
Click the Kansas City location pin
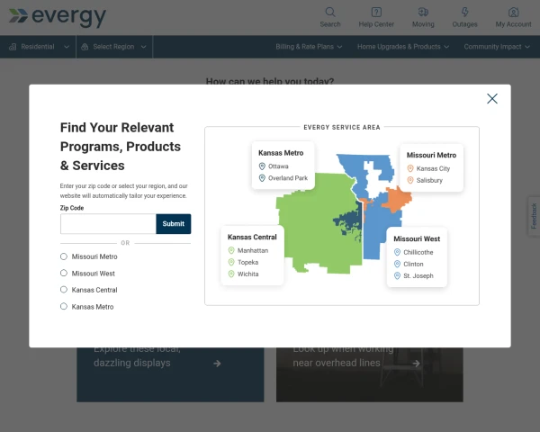click(x=410, y=168)
